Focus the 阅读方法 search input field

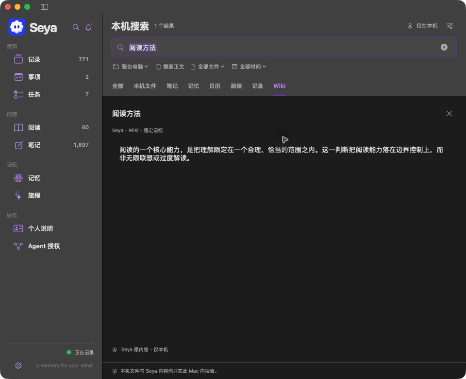click(284, 47)
